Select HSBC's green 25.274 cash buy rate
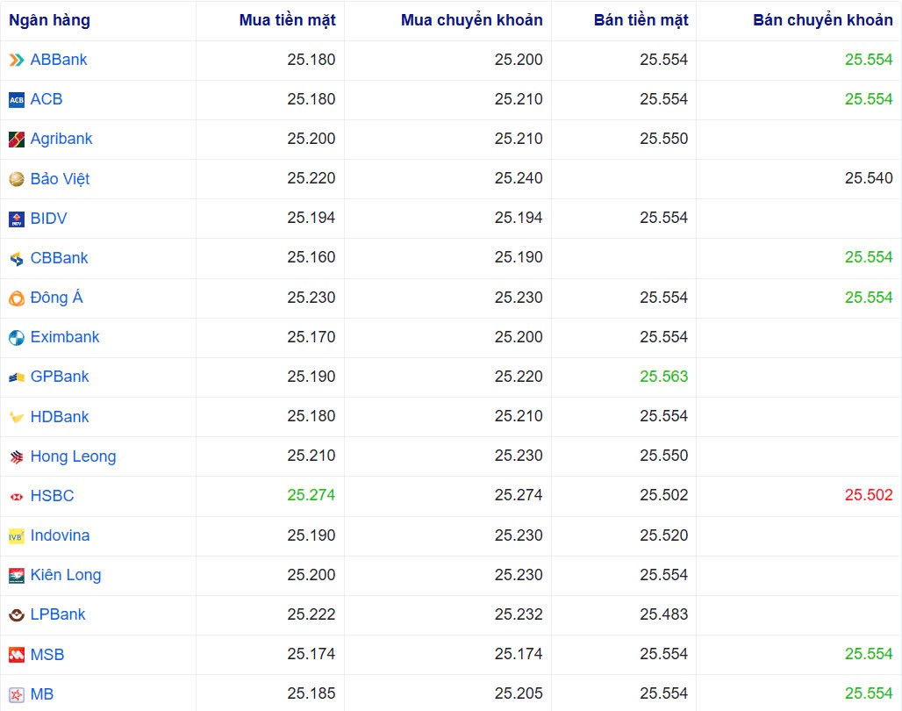 coord(311,496)
